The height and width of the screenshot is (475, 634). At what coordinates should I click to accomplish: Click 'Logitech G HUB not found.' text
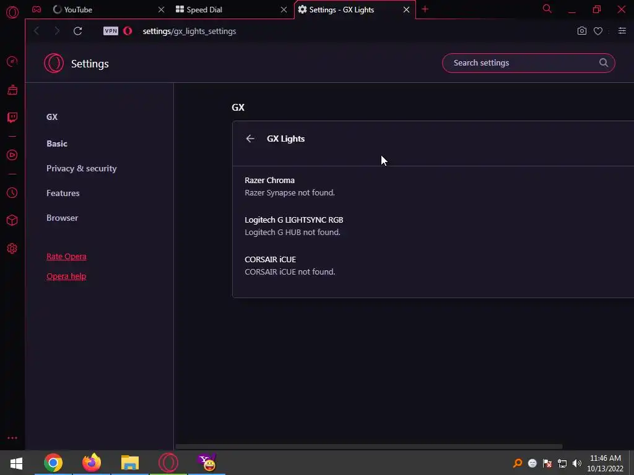[x=293, y=233]
